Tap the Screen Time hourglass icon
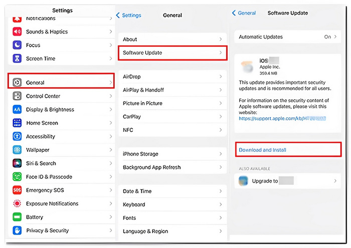This screenshot has height=248, width=351. [17, 58]
